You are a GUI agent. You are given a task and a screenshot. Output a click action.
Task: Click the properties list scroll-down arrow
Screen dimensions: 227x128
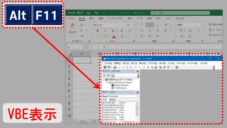[137, 122]
